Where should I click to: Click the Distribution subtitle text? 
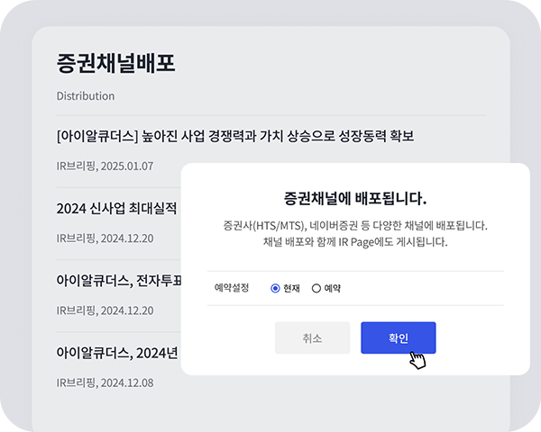pos(86,95)
